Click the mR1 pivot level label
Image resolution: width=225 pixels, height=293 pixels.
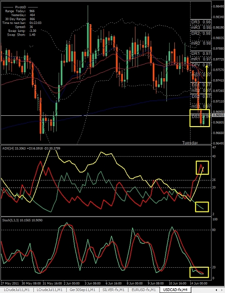pyautogui.click(x=195, y=59)
